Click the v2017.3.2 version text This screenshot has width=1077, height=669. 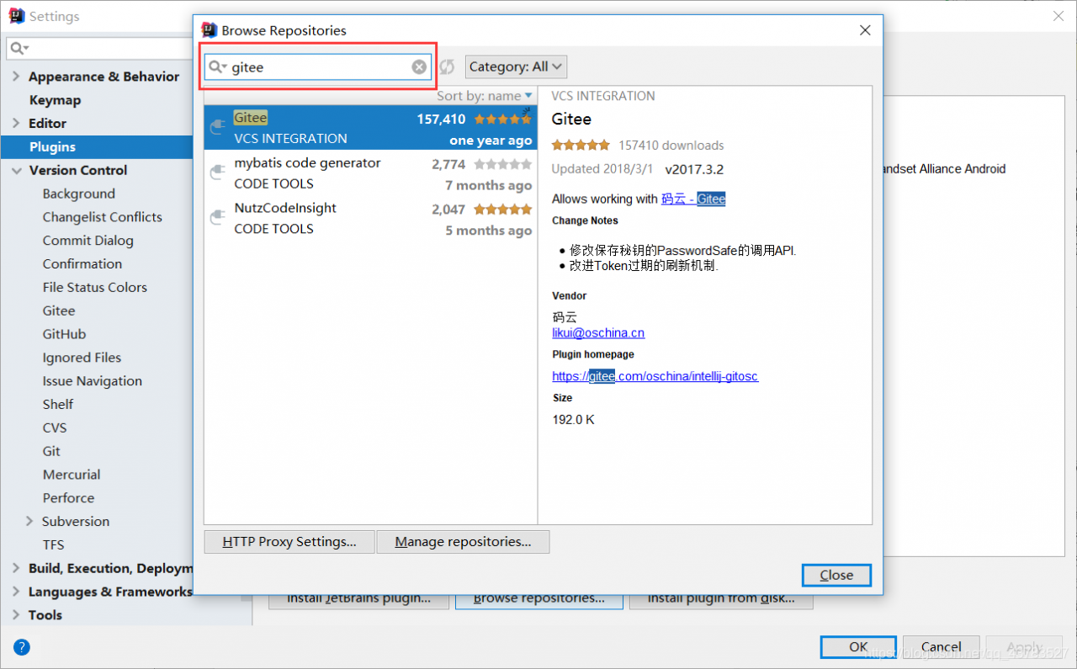coord(694,169)
